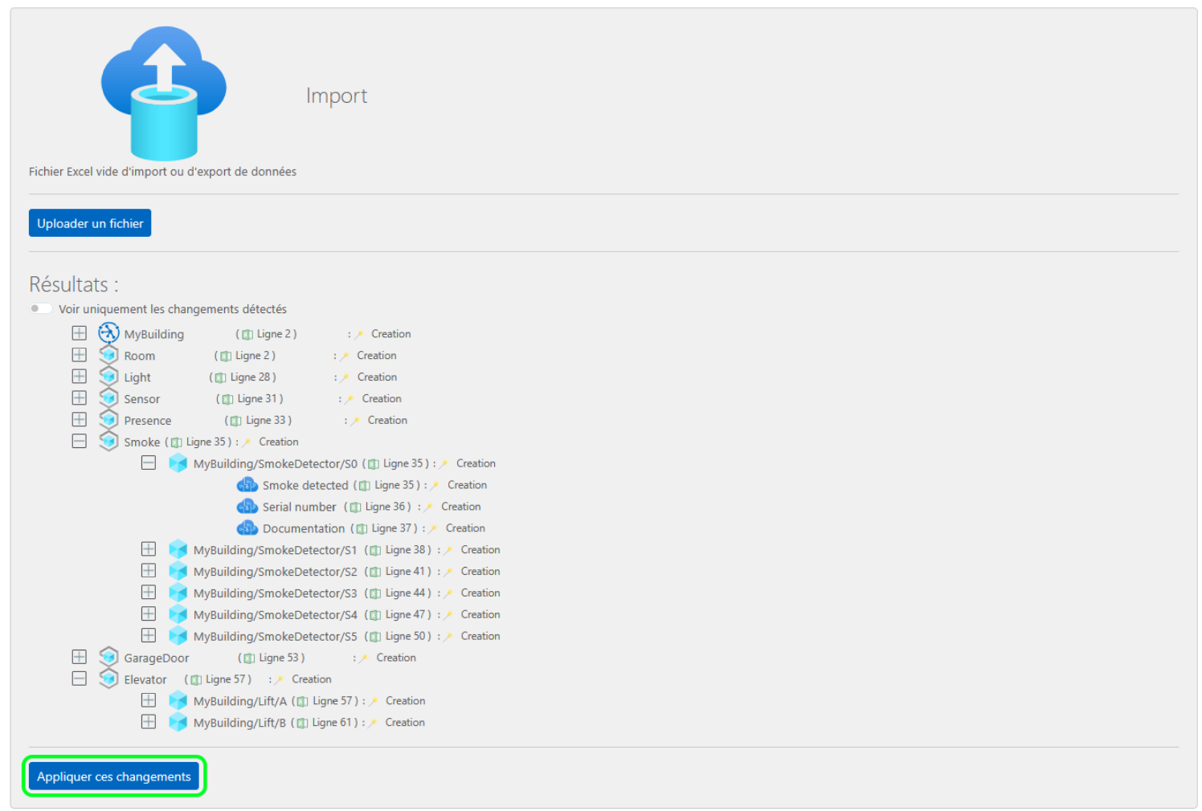
Task: Expand MyBuilding/SmokeDetector/S1
Action: point(148,548)
